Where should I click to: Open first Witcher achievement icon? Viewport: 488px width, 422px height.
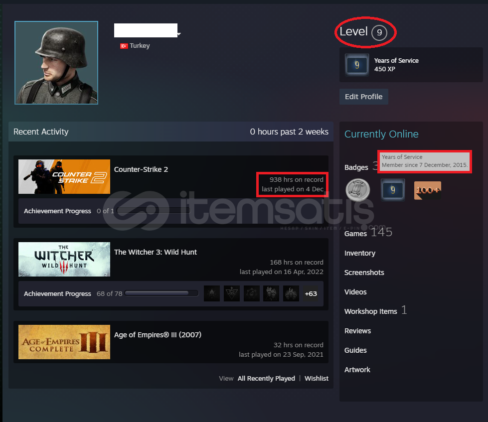tap(212, 293)
